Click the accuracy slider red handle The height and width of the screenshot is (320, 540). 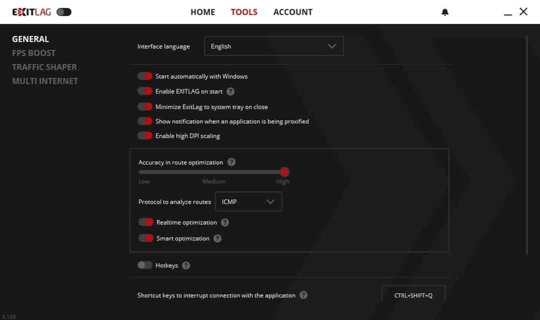click(x=284, y=172)
